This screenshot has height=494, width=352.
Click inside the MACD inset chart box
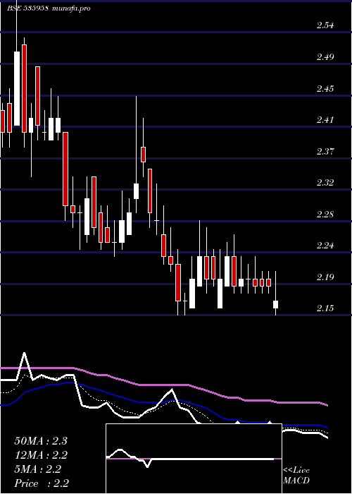(194, 459)
